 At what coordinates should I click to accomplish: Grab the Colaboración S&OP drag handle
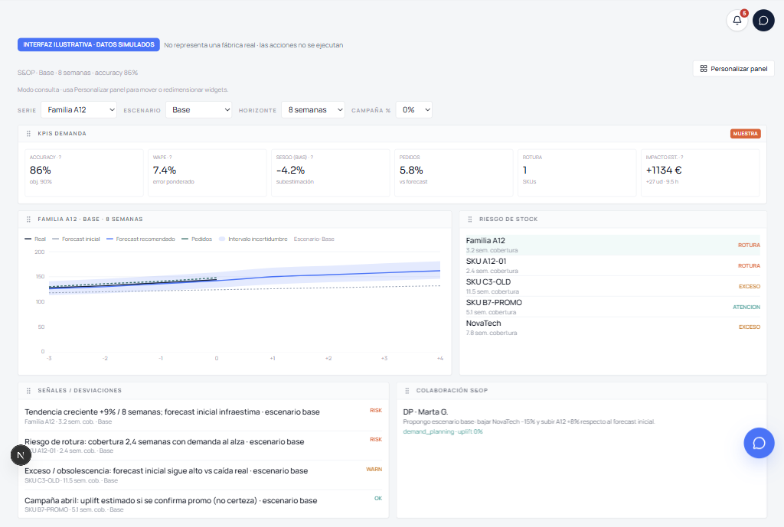point(407,391)
